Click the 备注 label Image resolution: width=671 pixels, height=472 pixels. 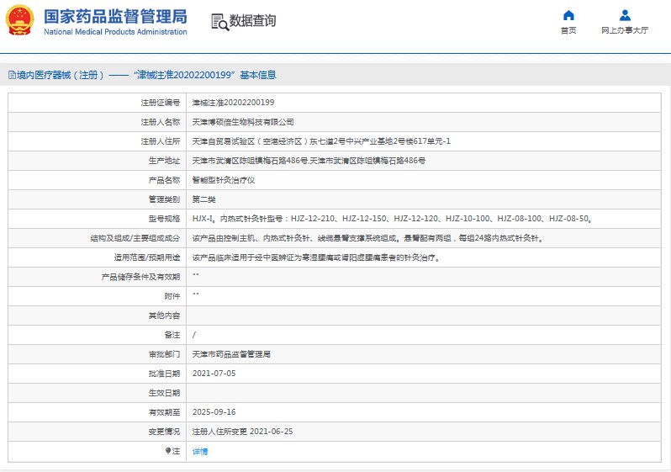point(172,335)
